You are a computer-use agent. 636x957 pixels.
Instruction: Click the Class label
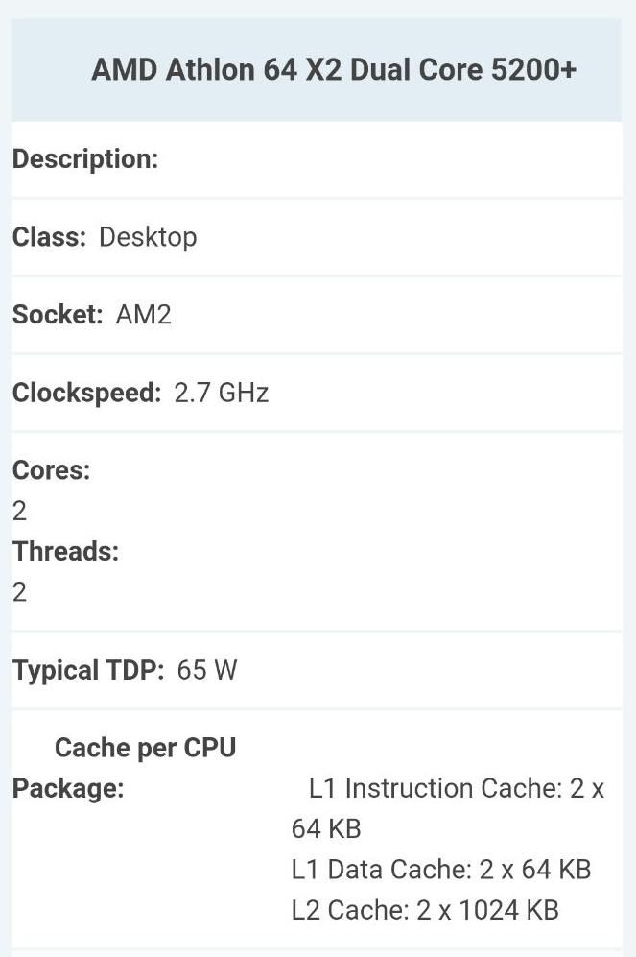click(49, 237)
